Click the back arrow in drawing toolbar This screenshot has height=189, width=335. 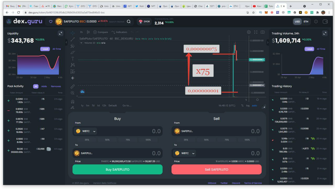(73, 78)
